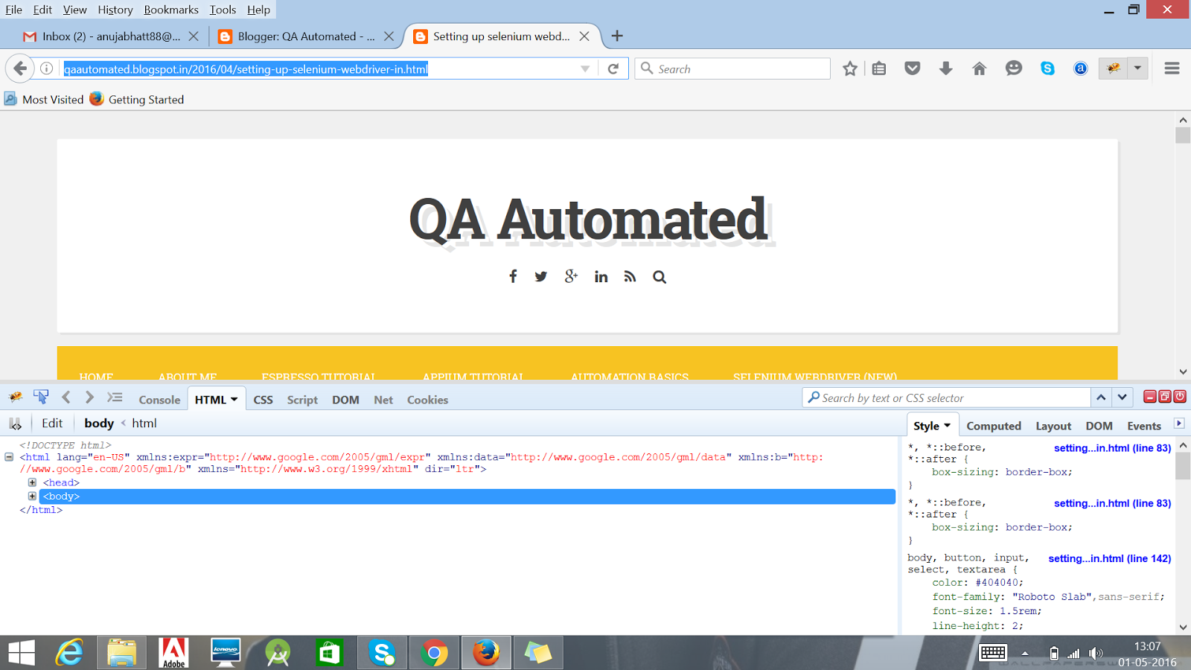Minimize the Firebug panel with red button
This screenshot has height=670, width=1191.
coord(1150,397)
